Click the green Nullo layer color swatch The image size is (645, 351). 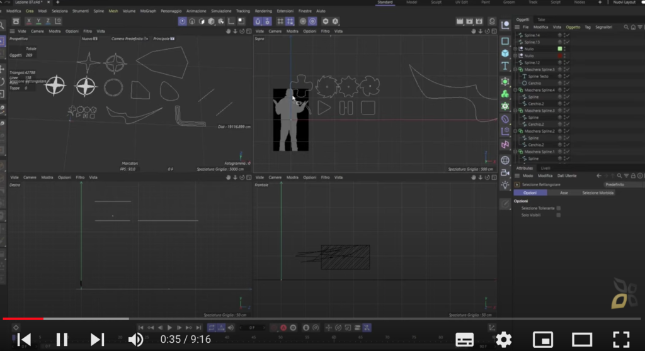click(x=559, y=49)
